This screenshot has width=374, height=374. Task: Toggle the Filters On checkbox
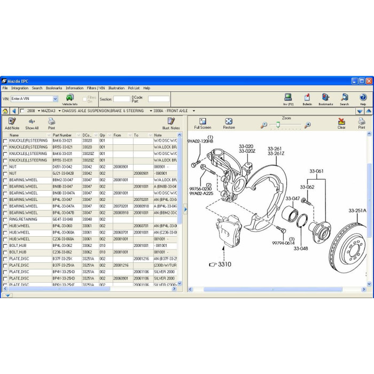click(84, 99)
